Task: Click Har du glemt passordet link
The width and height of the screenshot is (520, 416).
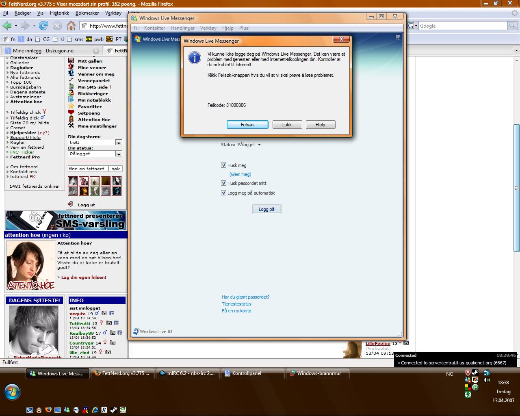Action: click(x=245, y=297)
